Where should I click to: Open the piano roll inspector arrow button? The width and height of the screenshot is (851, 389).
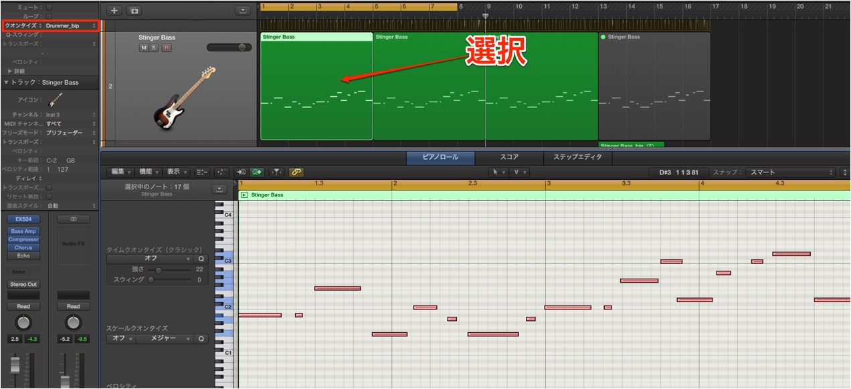219,190
